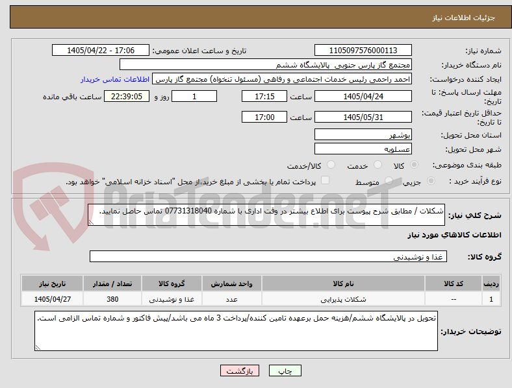Choose the متوسط purchase type radio
The width and height of the screenshot is (512, 388).
[389, 180]
